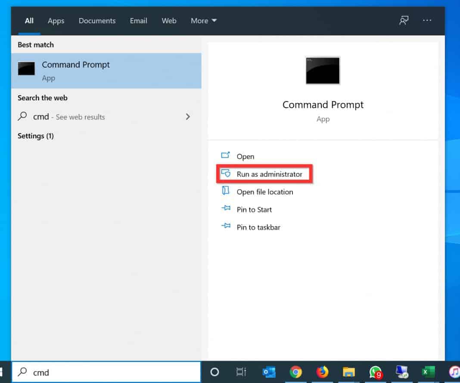Switch to the Apps search tab

click(x=56, y=20)
